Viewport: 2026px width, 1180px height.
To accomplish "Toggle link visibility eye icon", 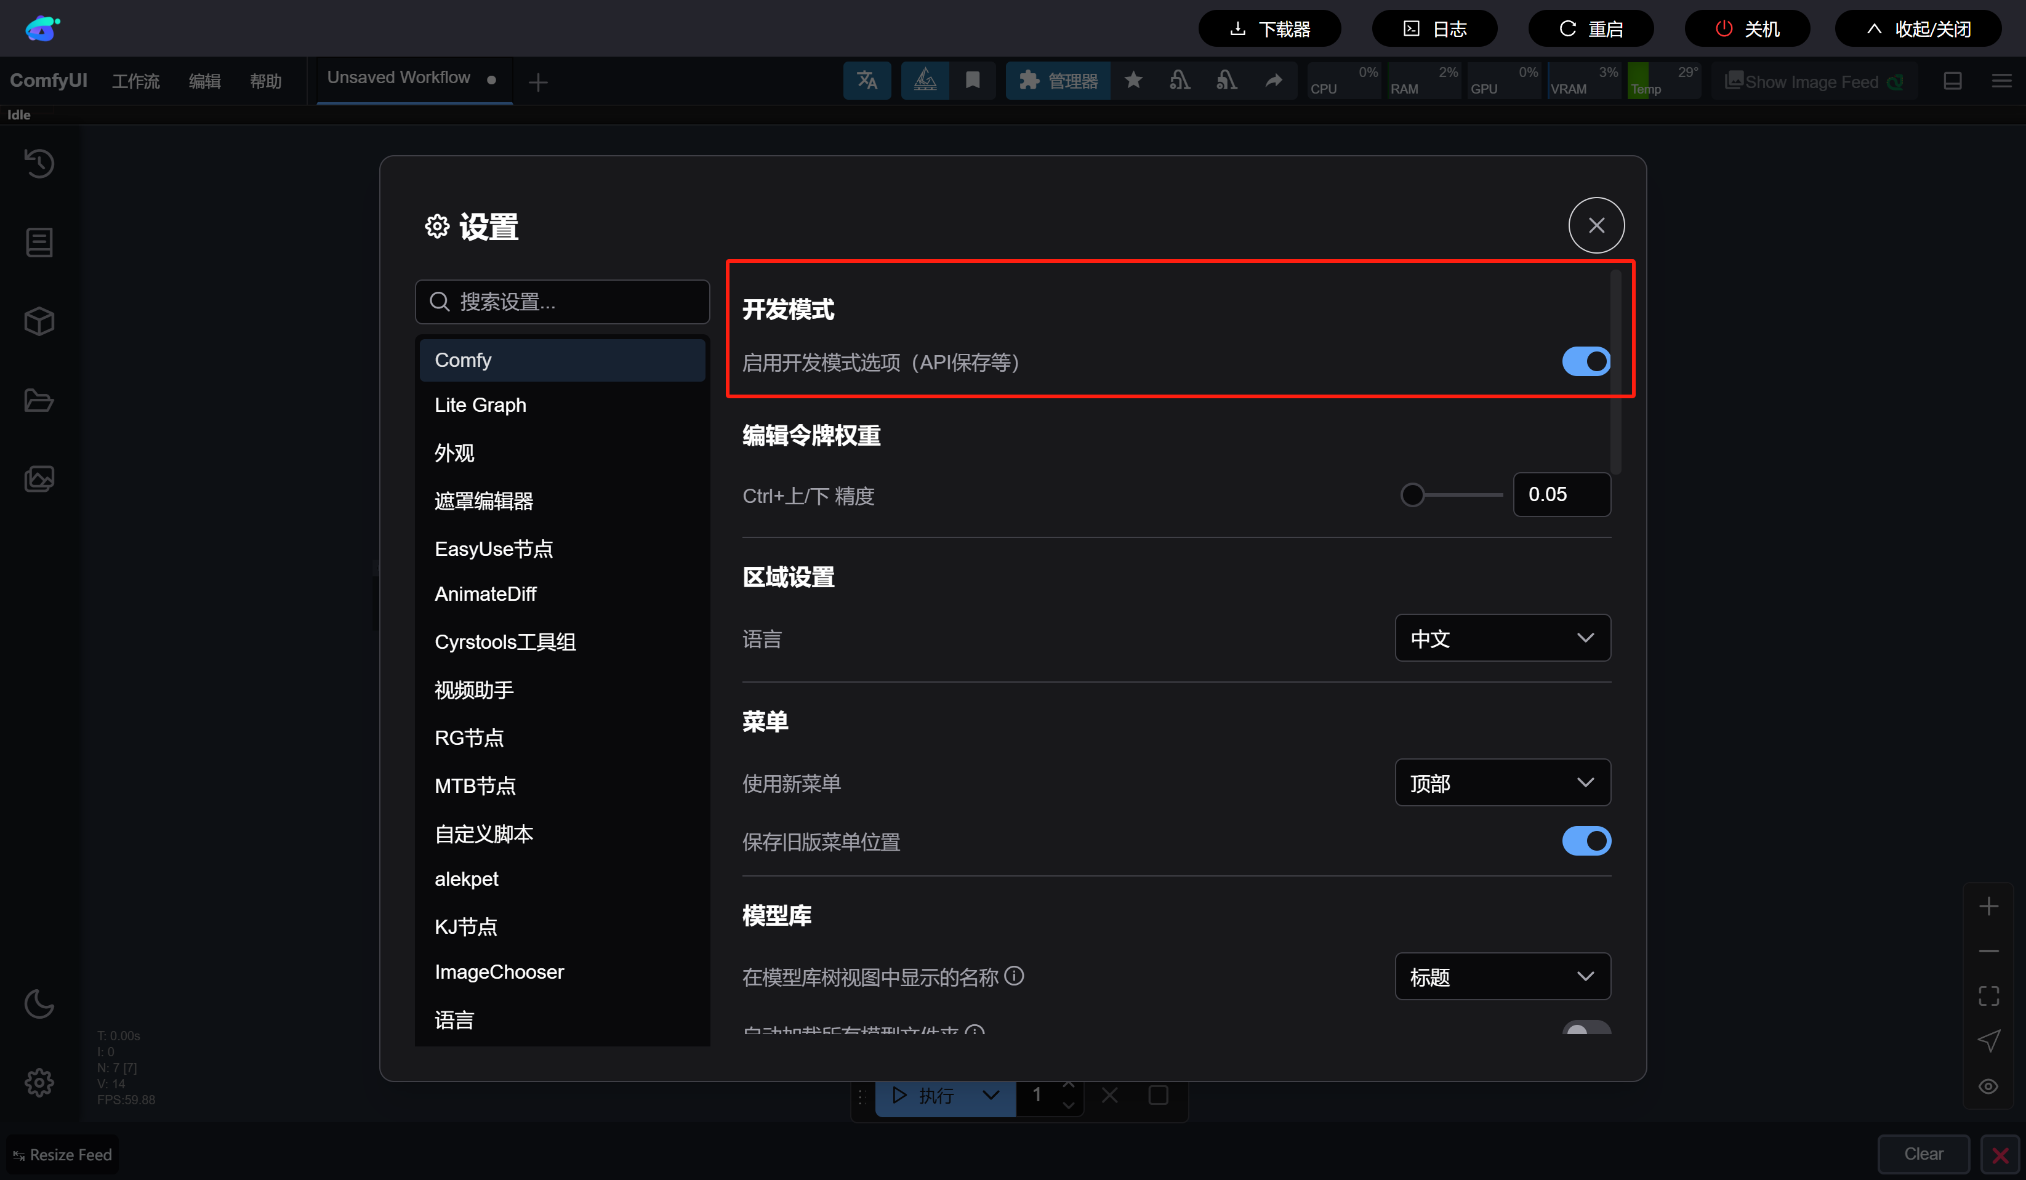I will point(1989,1087).
